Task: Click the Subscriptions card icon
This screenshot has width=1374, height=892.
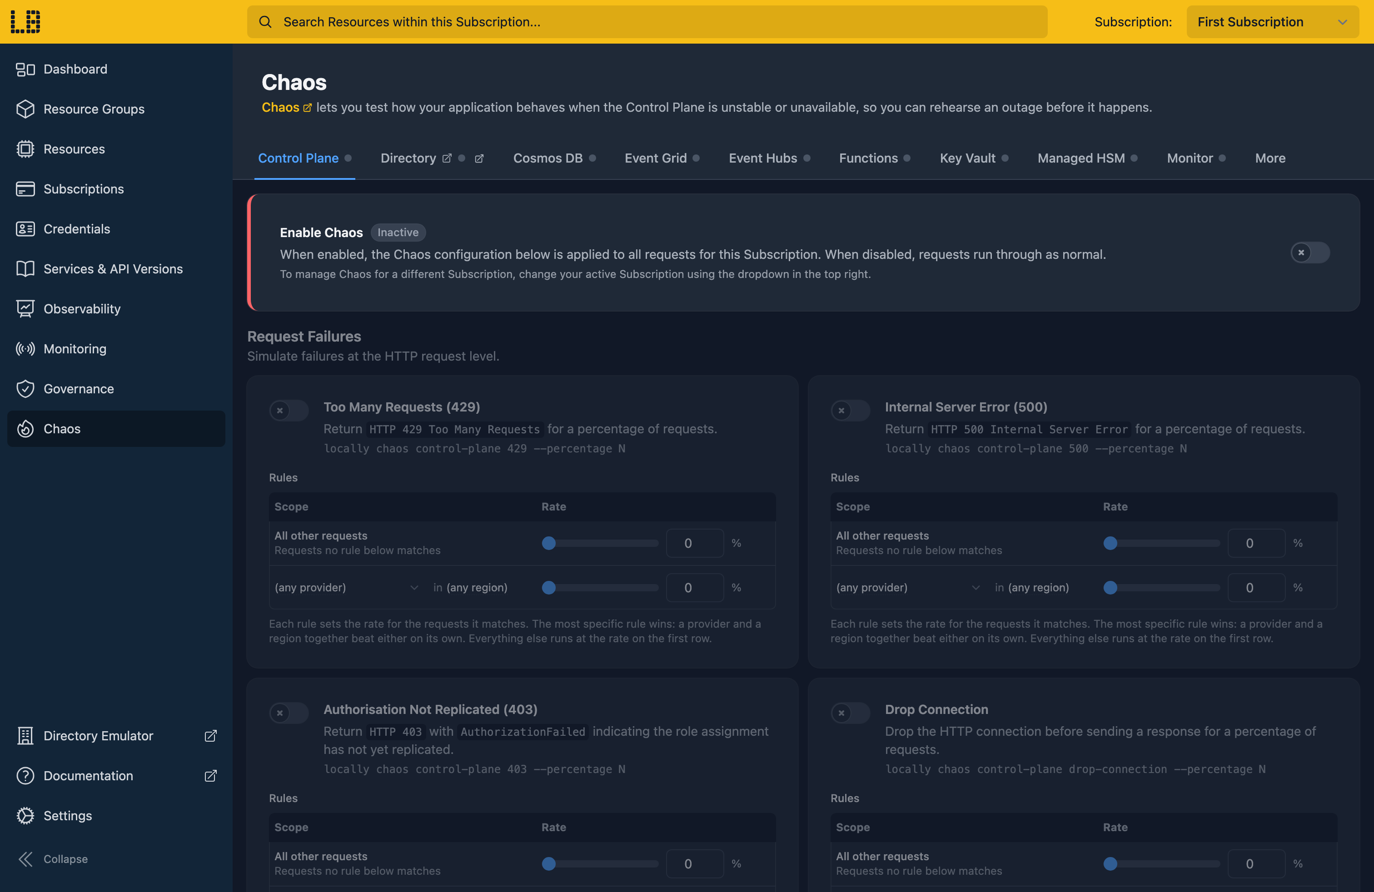Action: (x=25, y=188)
